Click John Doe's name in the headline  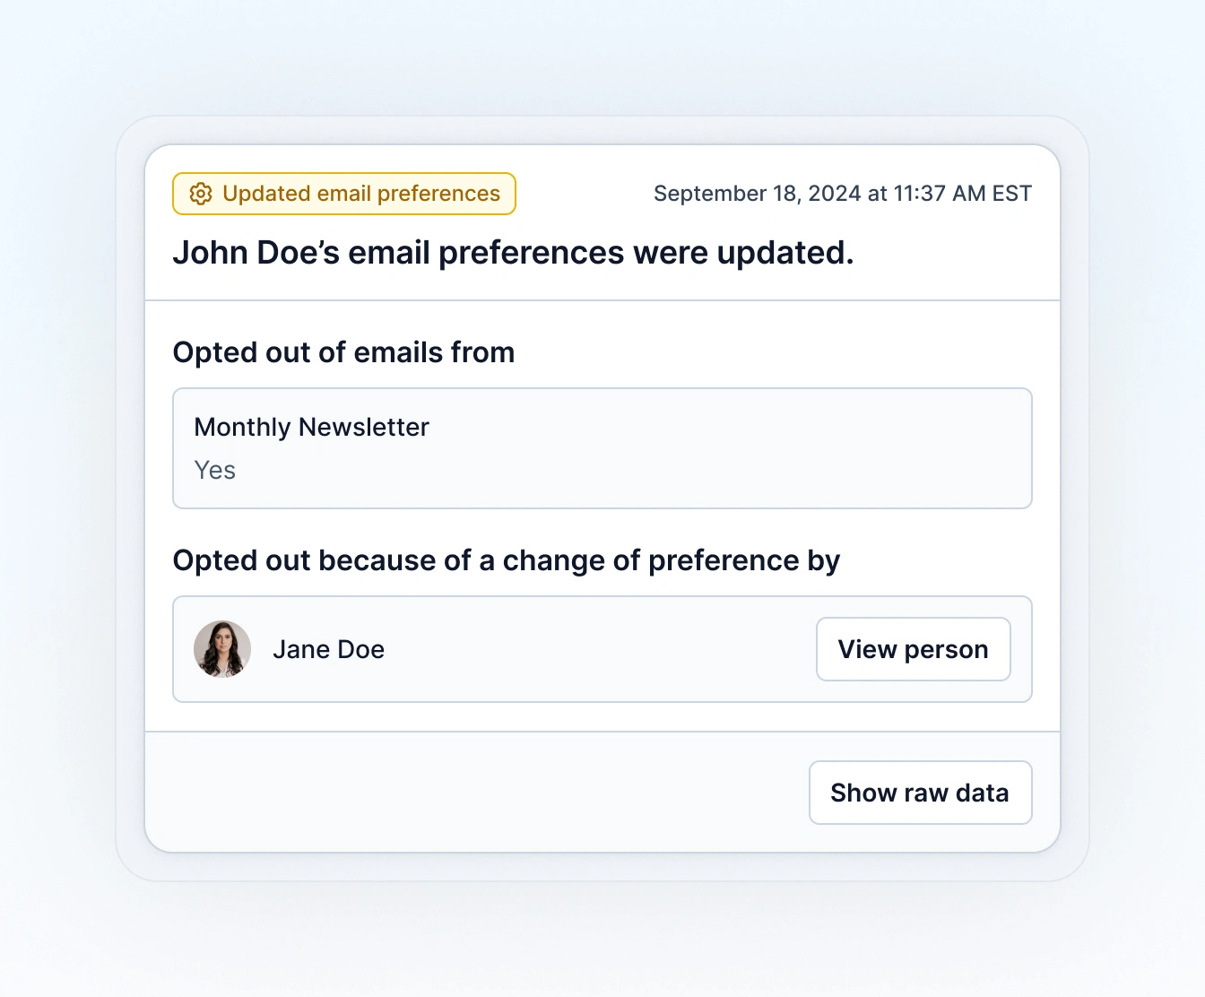(256, 253)
